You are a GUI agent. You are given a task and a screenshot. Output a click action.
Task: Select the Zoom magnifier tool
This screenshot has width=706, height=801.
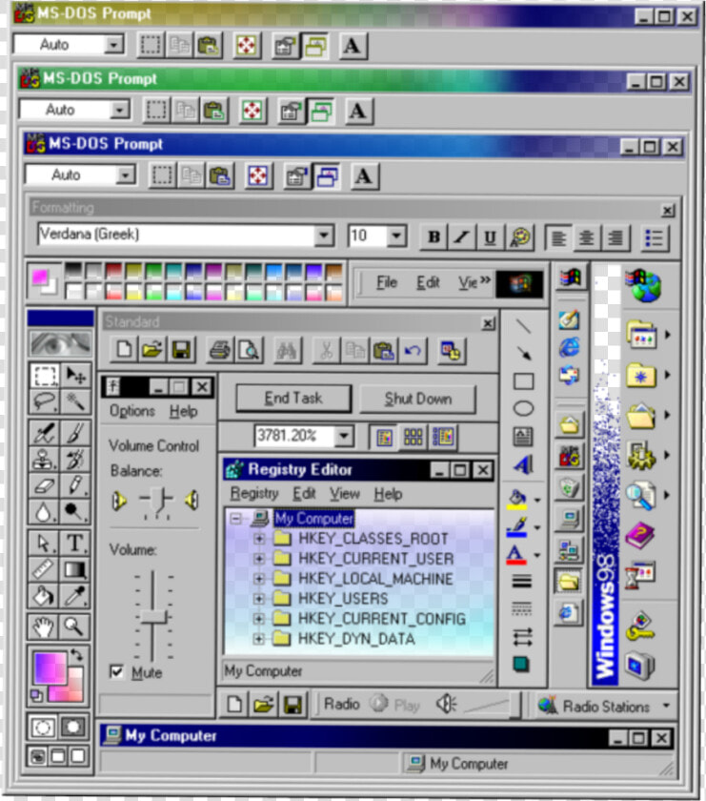click(x=75, y=626)
